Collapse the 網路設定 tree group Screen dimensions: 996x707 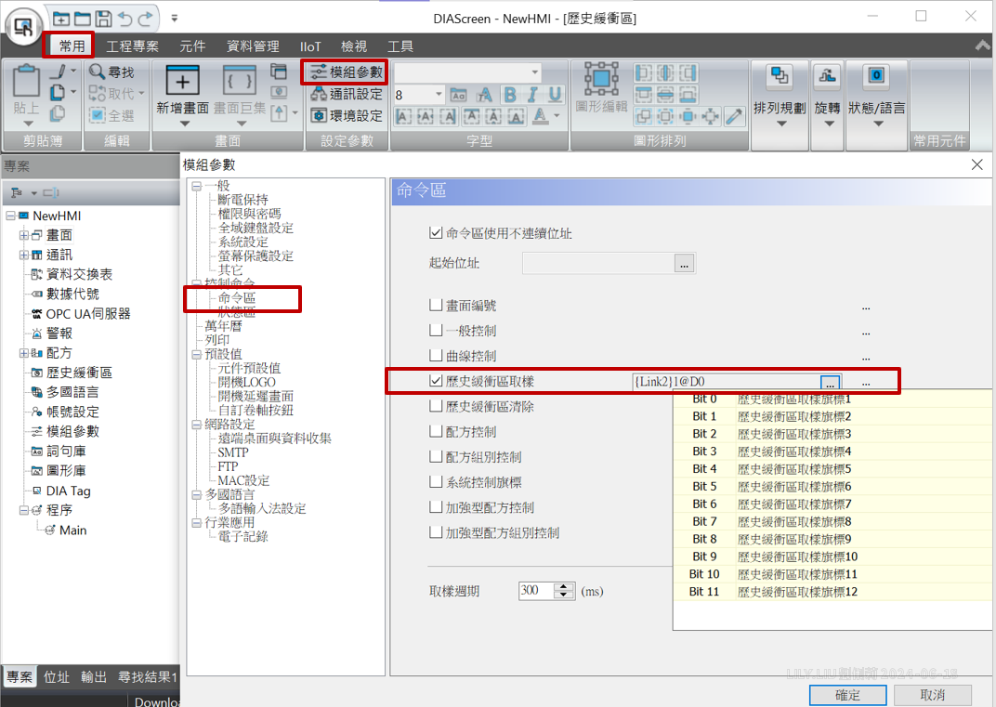click(196, 424)
